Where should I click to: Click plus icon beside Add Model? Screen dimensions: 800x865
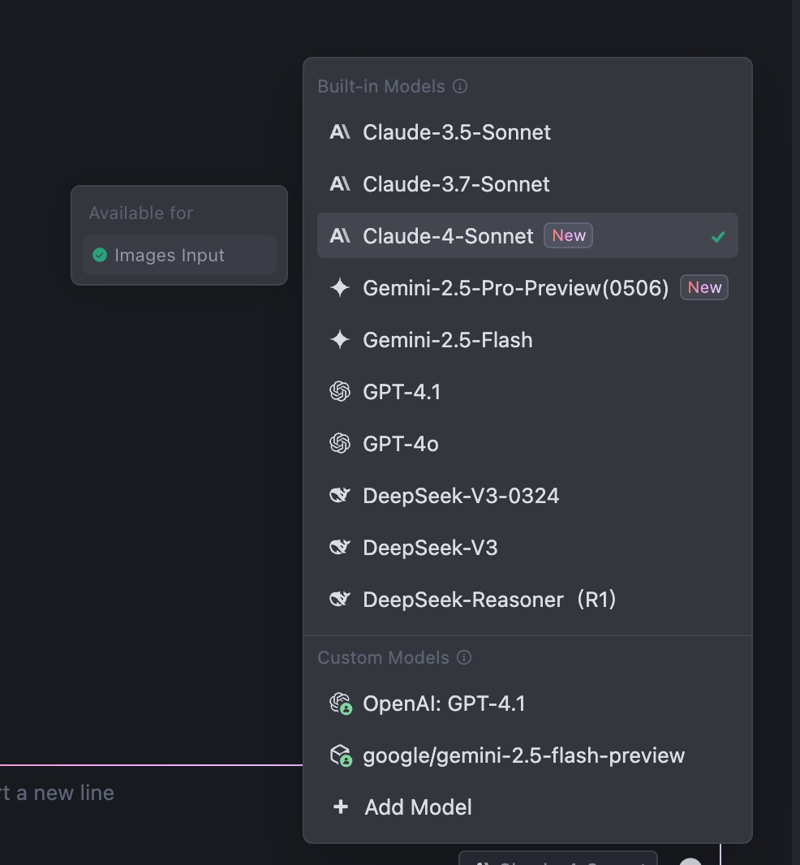tap(341, 807)
